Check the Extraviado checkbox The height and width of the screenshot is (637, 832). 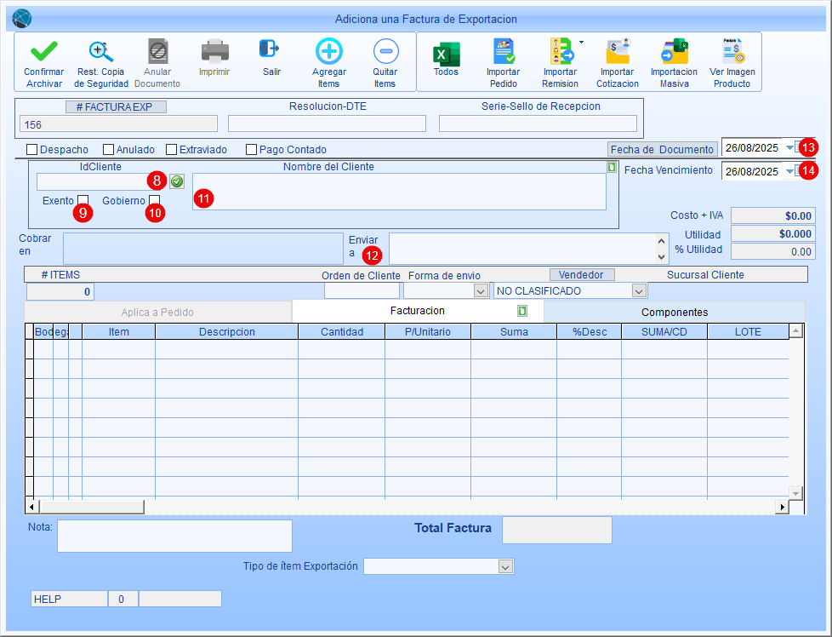pos(172,150)
